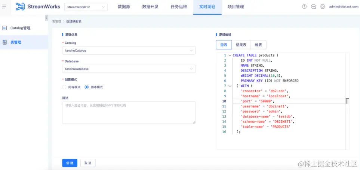
Task: Click the 'port' = '50000' code line
Action: 257,101
